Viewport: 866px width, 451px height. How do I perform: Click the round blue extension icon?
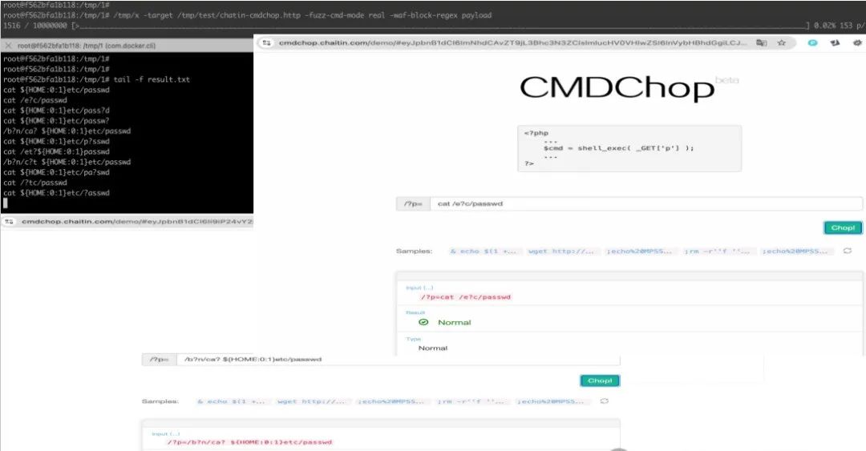pyautogui.click(x=812, y=42)
